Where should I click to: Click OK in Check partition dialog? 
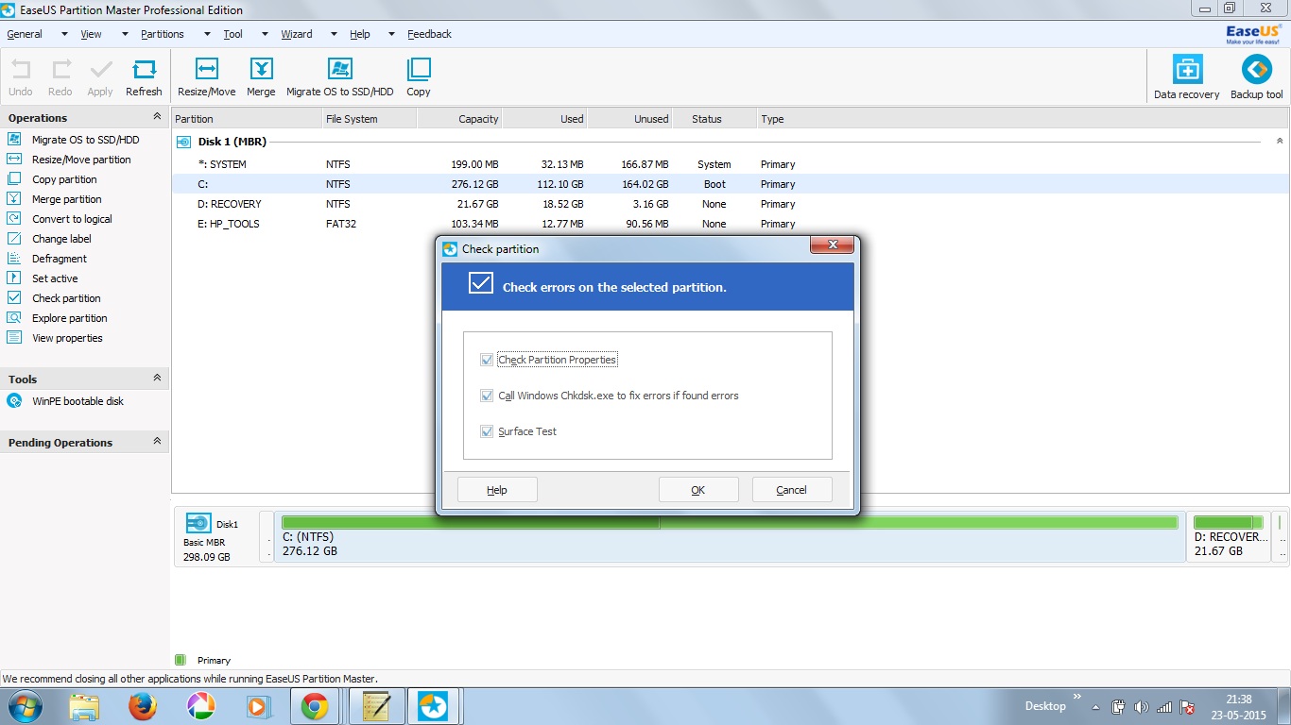(x=698, y=490)
